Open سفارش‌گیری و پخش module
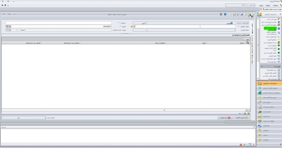The image size is (282, 148). point(269,88)
